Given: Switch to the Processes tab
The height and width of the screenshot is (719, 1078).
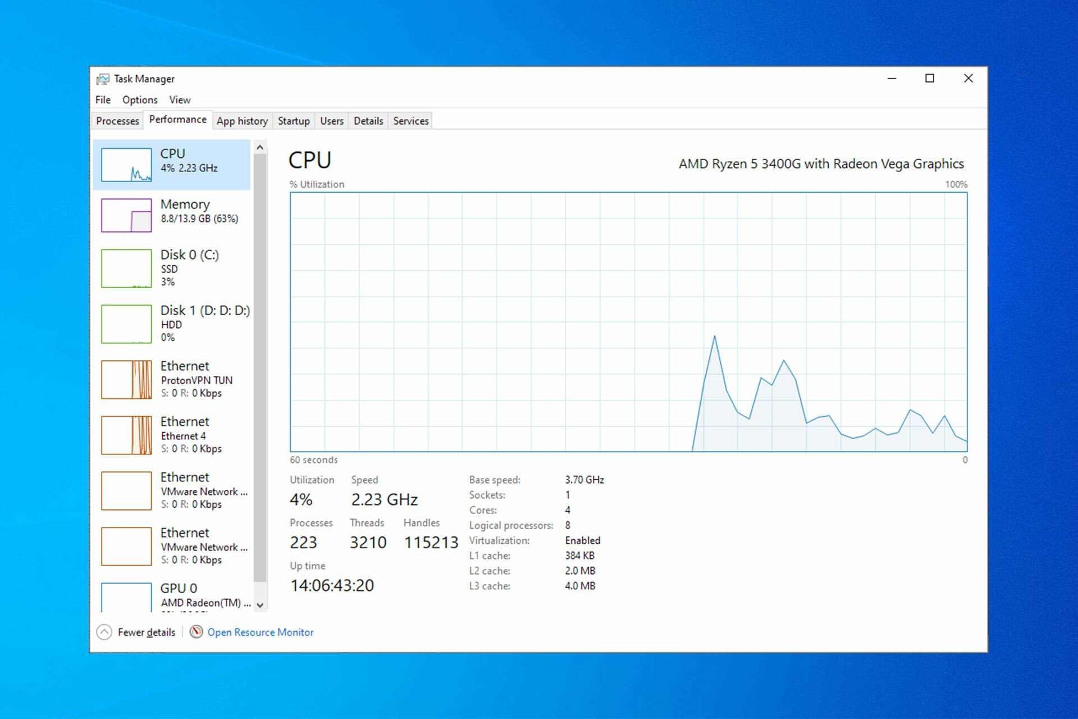Looking at the screenshot, I should tap(118, 120).
